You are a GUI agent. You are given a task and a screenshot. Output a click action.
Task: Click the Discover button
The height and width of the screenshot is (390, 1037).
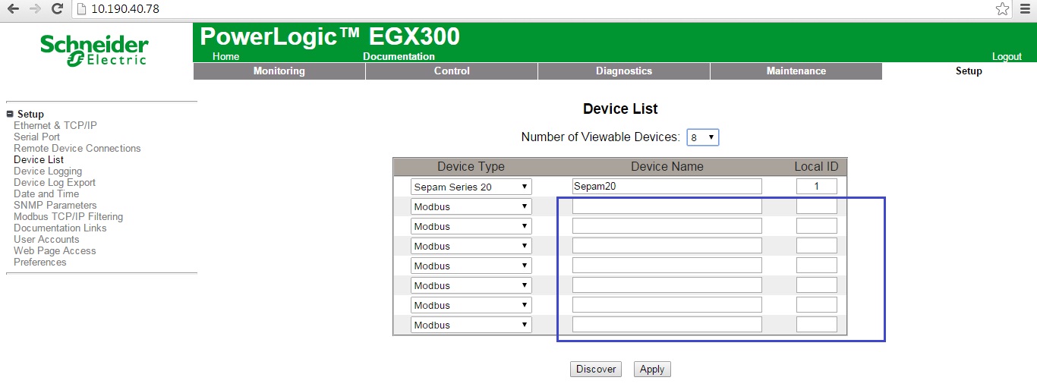tap(596, 369)
